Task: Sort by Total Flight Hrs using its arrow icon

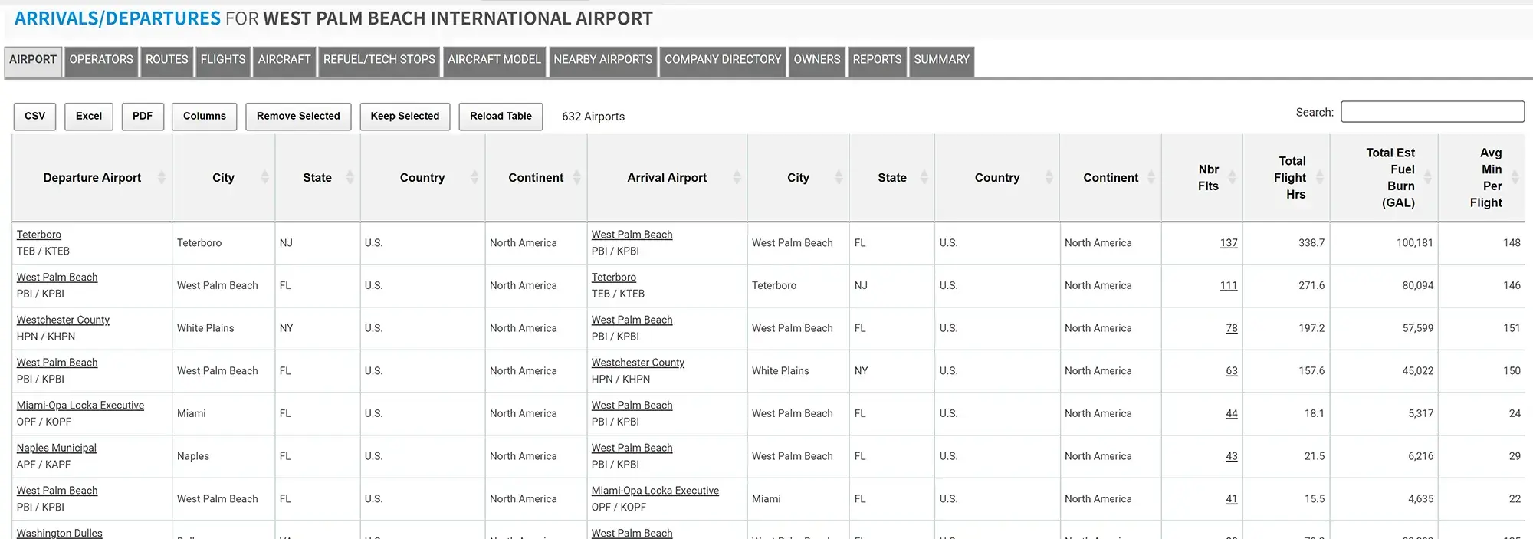Action: point(1320,178)
